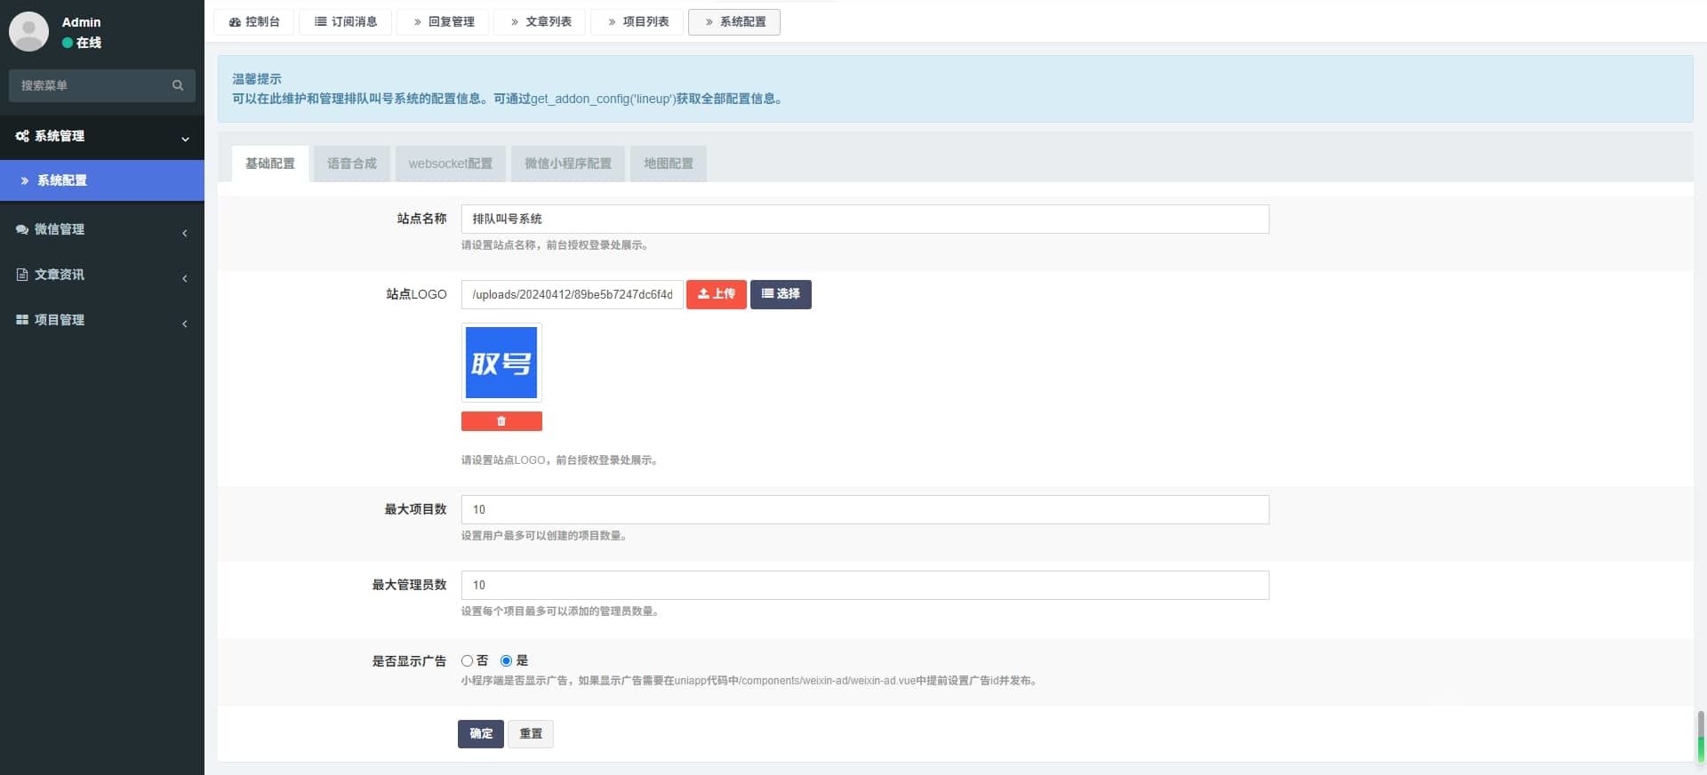Open the 控制台 dashboard tab
Image resolution: width=1707 pixels, height=775 pixels.
(x=254, y=21)
